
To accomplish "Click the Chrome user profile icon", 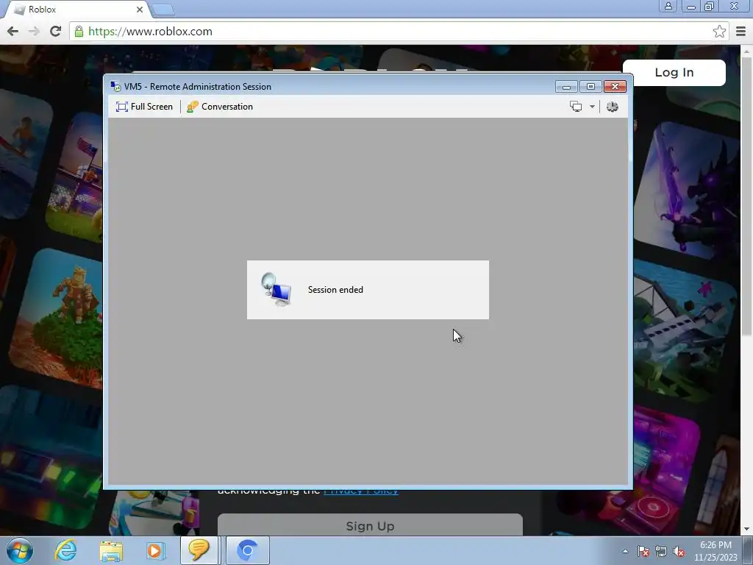I will point(668,6).
